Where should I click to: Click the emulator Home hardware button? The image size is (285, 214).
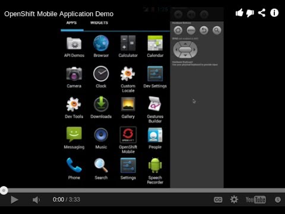[178, 30]
